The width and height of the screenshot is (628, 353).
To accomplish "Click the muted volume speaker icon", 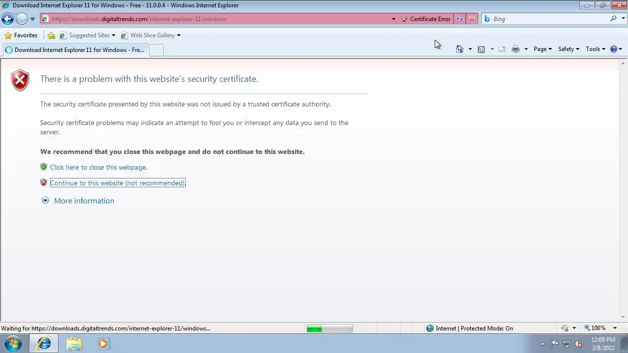I will (x=578, y=344).
